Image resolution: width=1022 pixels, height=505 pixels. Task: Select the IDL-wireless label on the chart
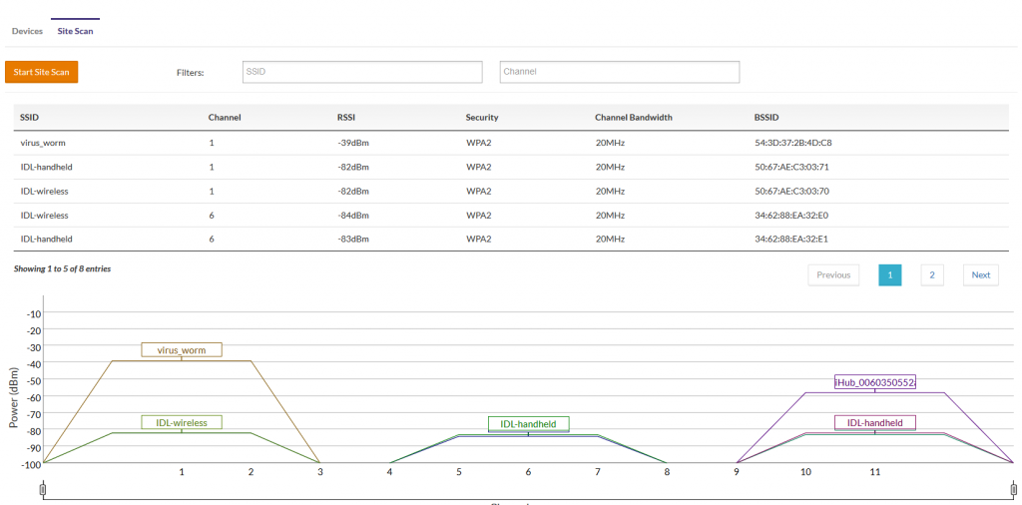click(182, 422)
